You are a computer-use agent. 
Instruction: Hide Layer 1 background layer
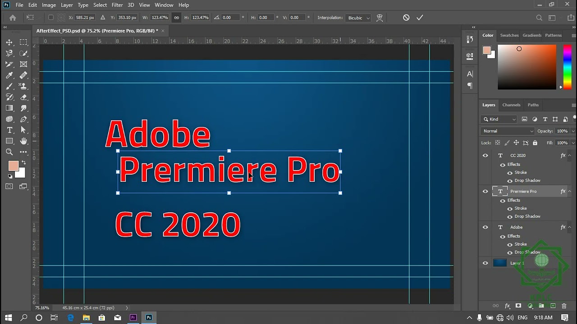(485, 263)
